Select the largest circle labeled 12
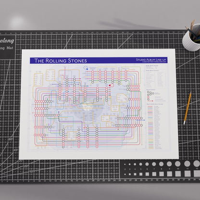 click(197, 163)
